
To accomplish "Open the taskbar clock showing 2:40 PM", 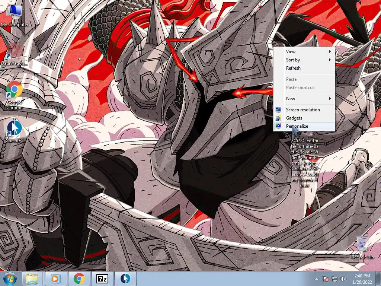I will pyautogui.click(x=362, y=279).
